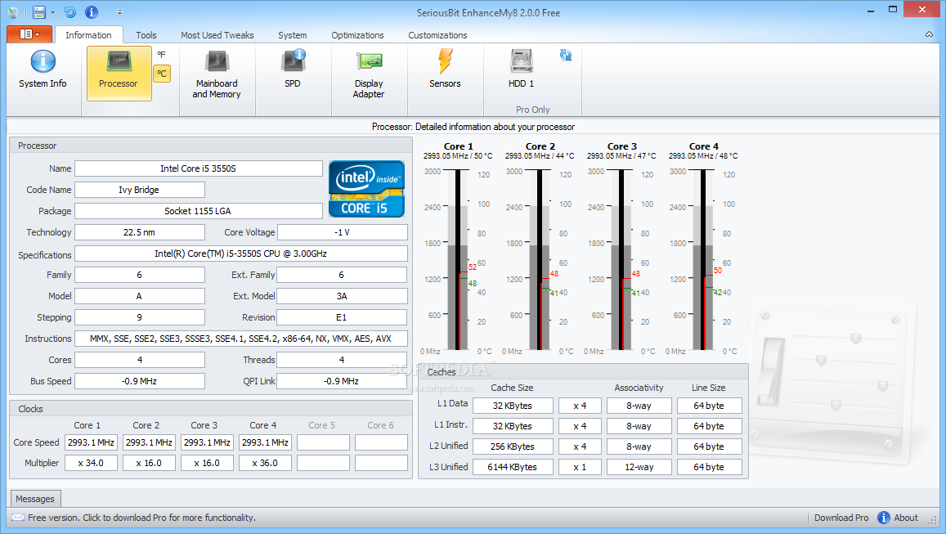
Task: Open HDD 1 drive information
Action: [522, 71]
